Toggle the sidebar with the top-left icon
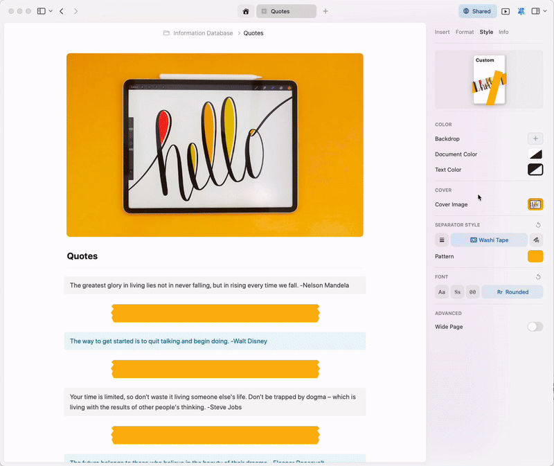554x466 pixels. pos(40,11)
